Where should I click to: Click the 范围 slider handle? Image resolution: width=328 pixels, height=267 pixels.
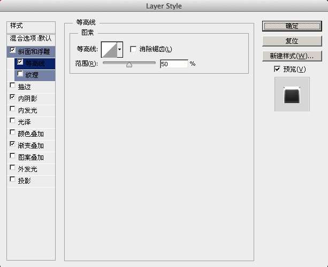coord(129,65)
